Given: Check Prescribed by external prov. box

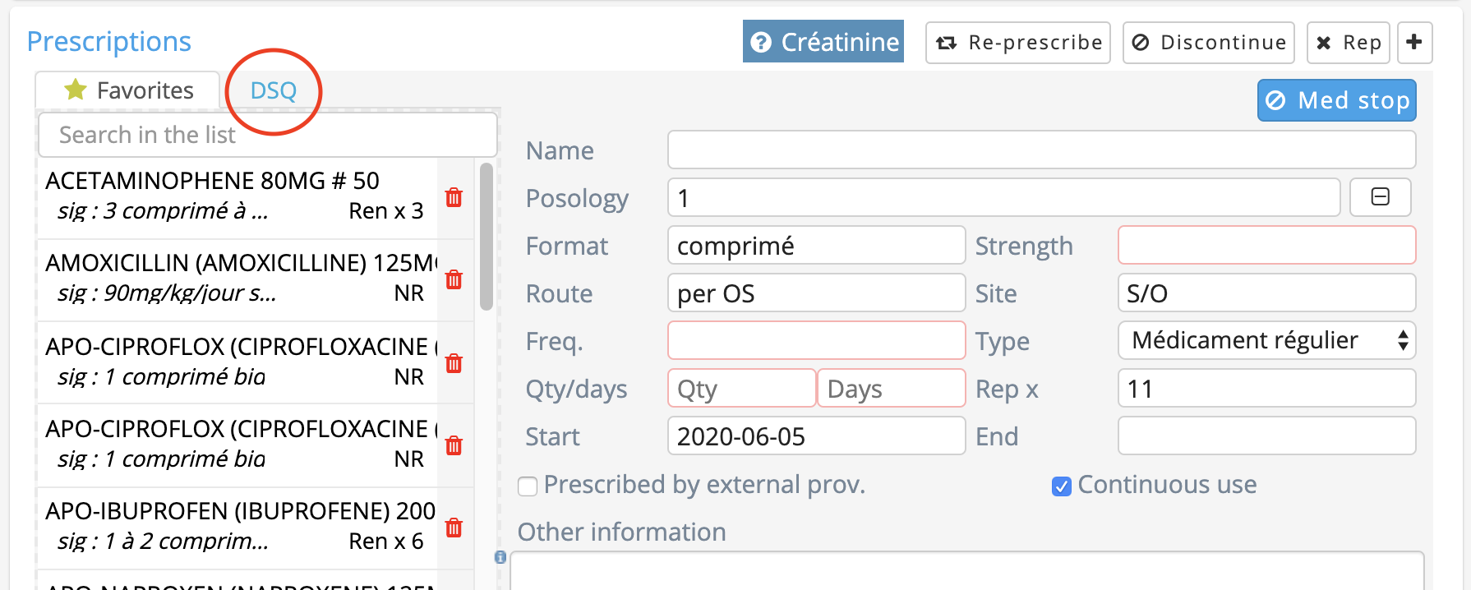Looking at the screenshot, I should (528, 486).
